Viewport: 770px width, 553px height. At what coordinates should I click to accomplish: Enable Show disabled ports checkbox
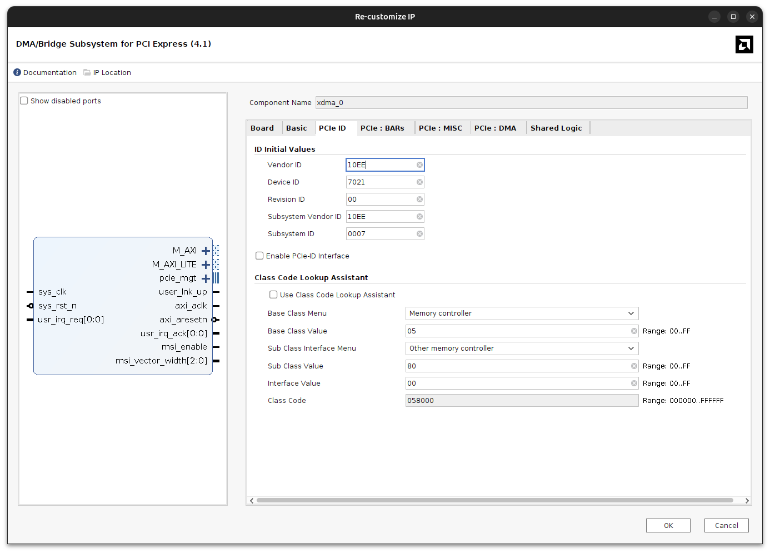24,101
